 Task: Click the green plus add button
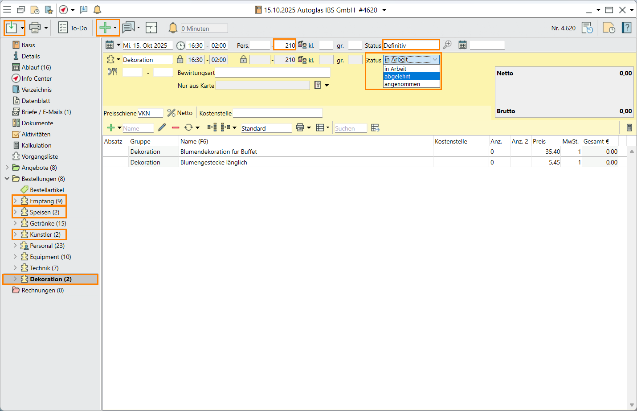tap(105, 28)
